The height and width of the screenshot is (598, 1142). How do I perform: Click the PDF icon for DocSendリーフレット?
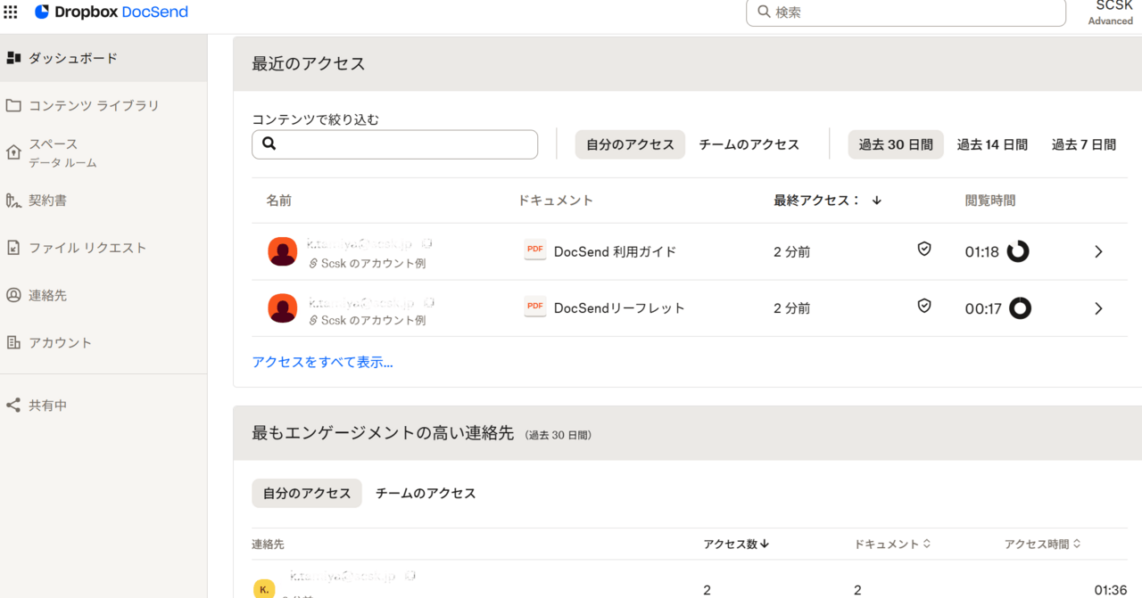point(535,307)
